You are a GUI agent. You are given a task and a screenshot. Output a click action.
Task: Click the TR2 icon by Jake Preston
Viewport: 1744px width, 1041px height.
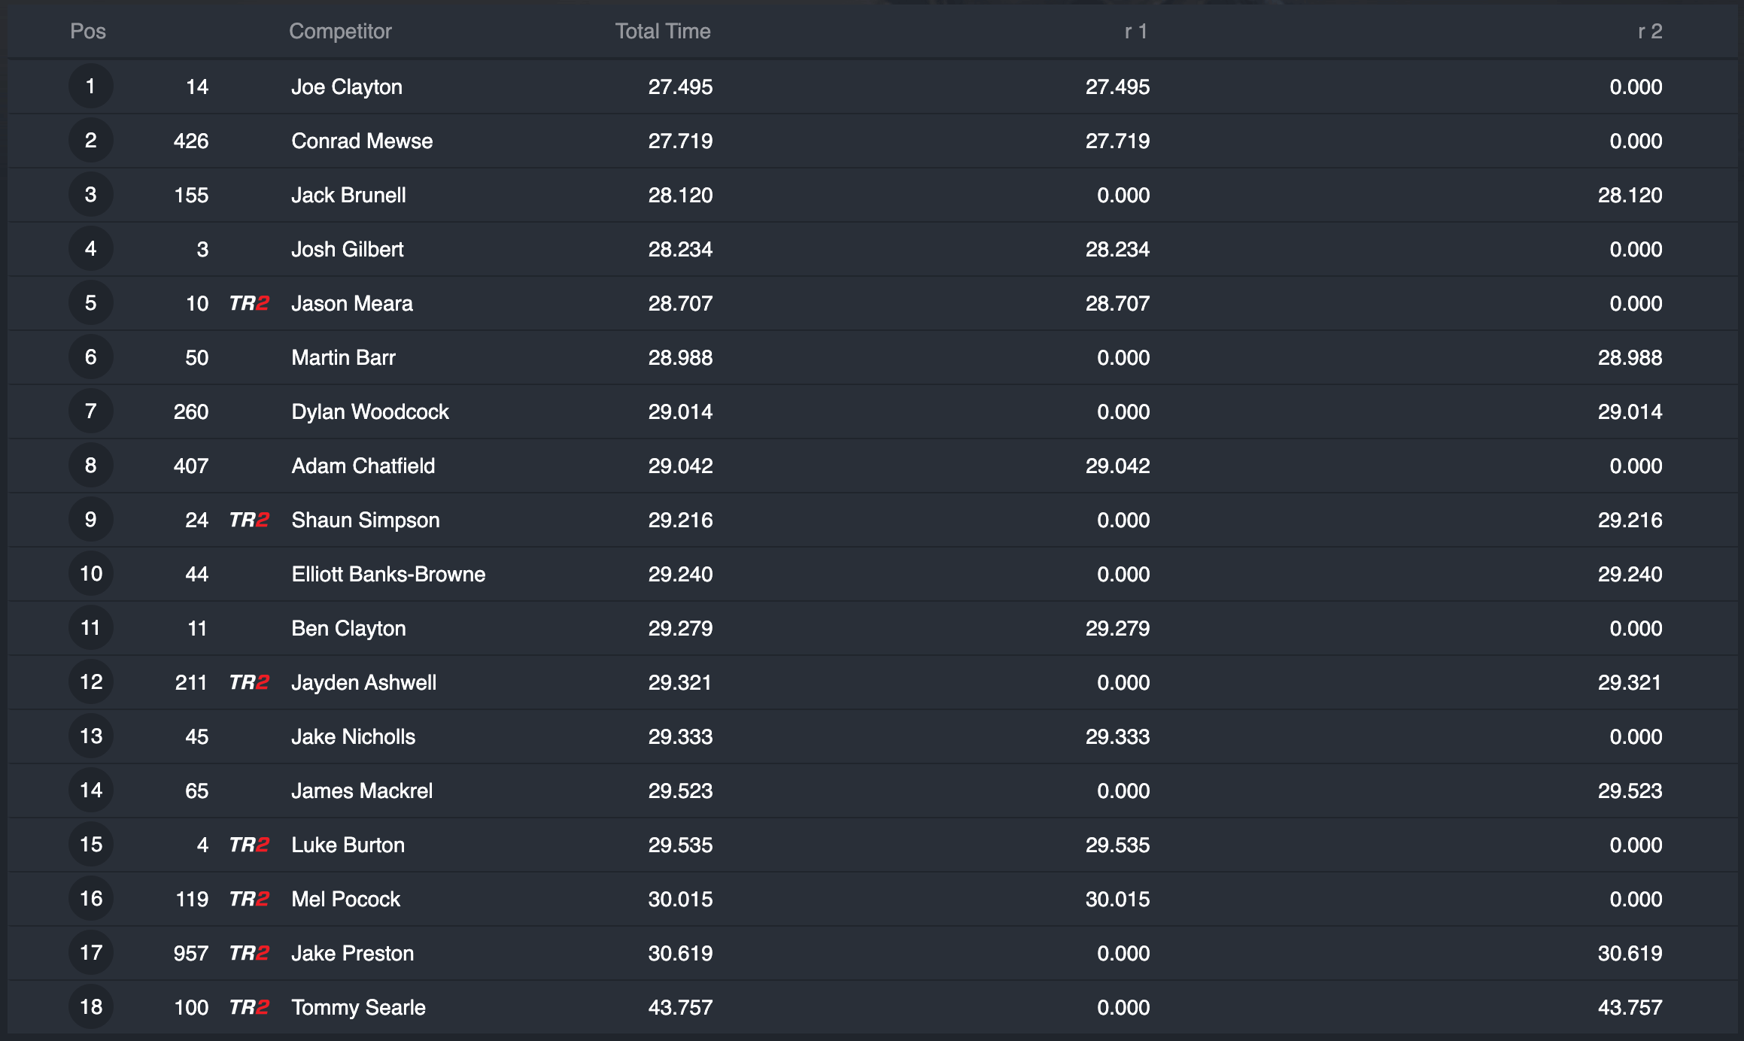(x=249, y=953)
